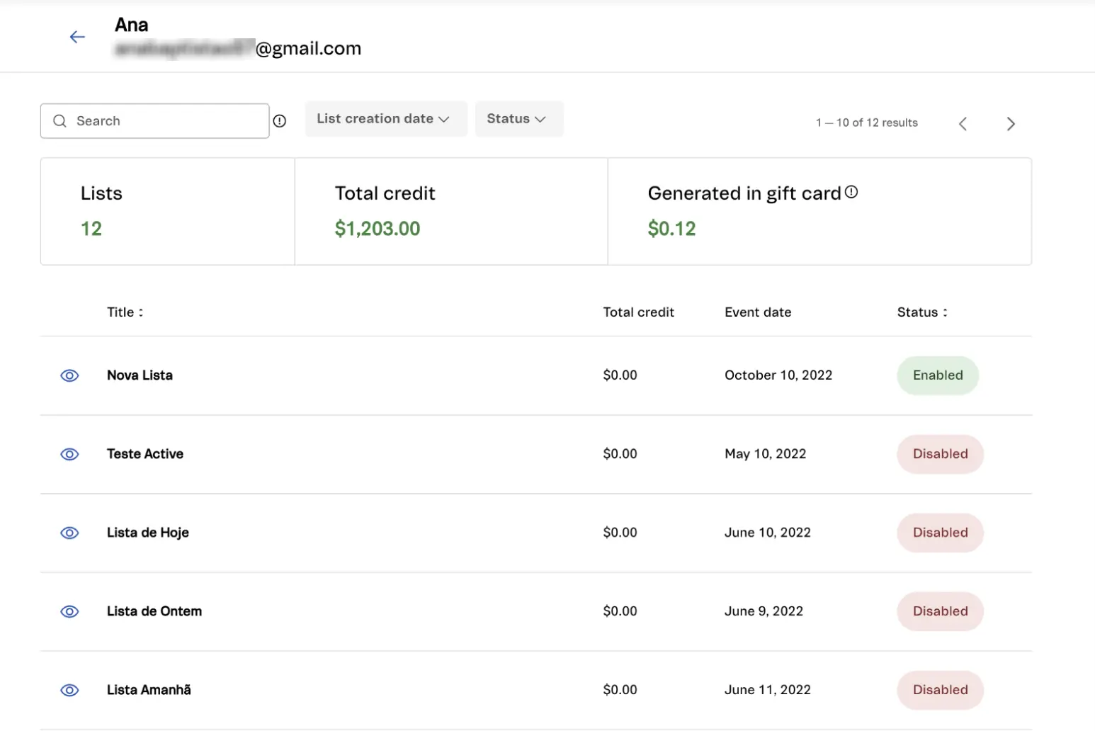
Task: Expand the List creation date filter
Action: (x=383, y=119)
